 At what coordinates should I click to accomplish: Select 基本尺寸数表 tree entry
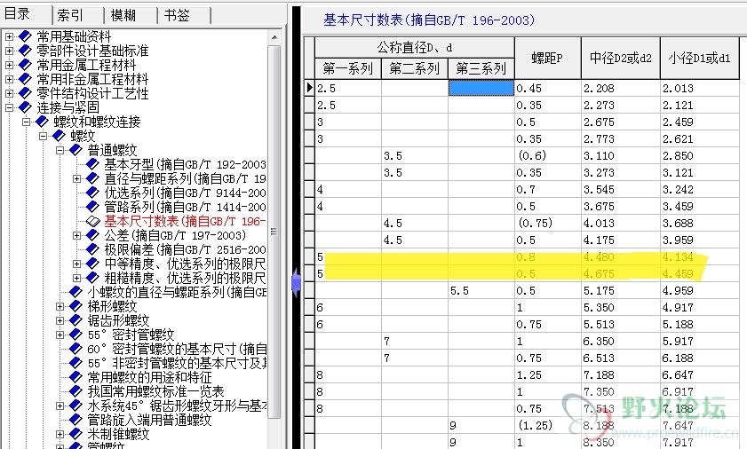click(x=185, y=222)
